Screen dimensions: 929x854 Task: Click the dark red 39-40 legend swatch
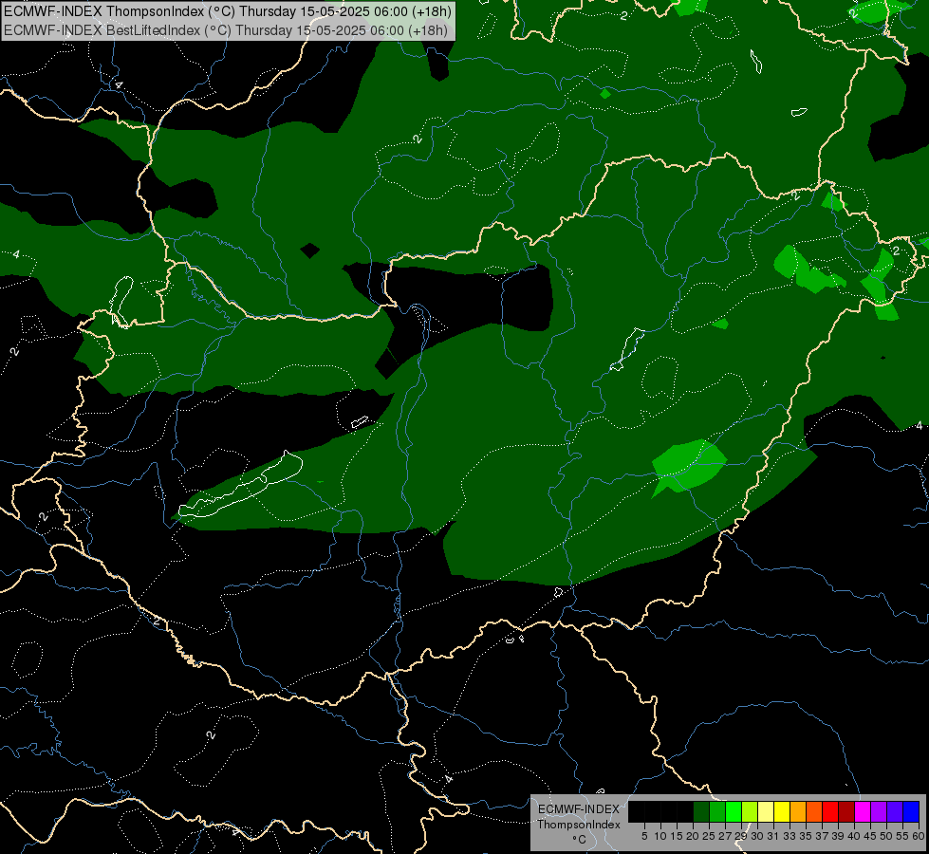846,811
